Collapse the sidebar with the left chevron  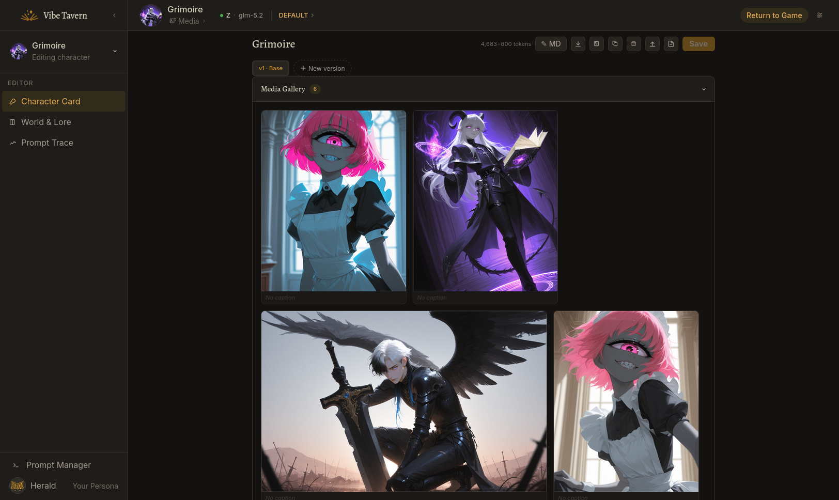click(x=114, y=15)
